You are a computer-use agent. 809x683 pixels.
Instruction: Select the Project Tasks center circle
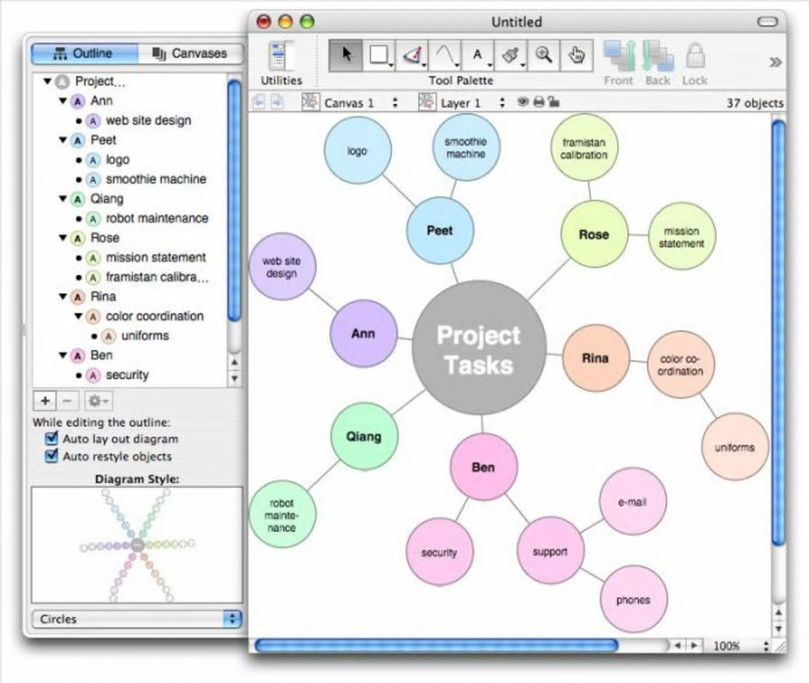479,347
